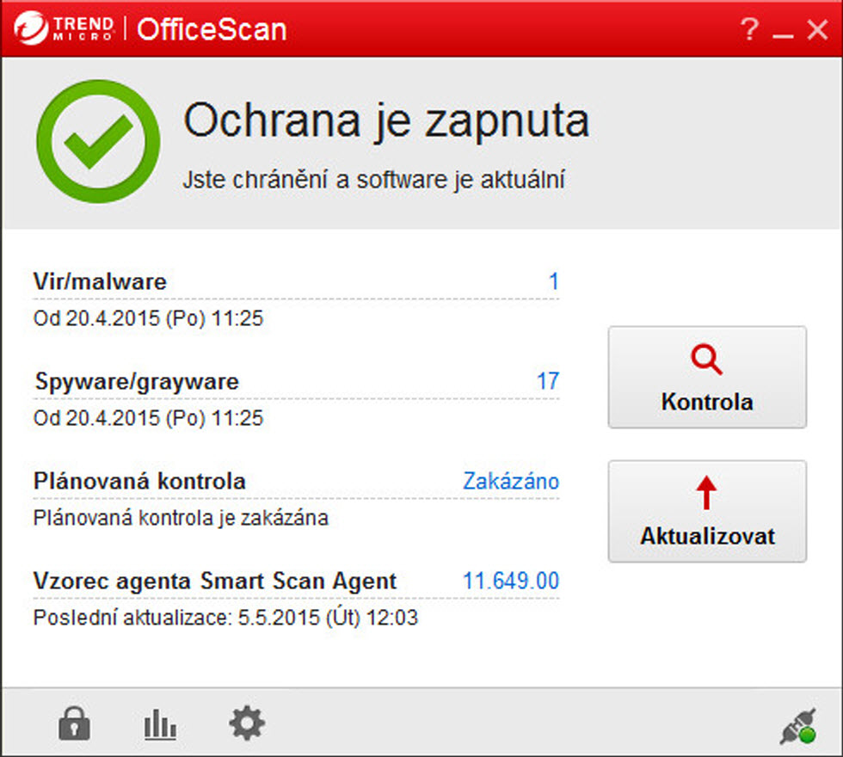Open the logs bar chart icon
Viewport: 843px width, 757px height.
[160, 725]
